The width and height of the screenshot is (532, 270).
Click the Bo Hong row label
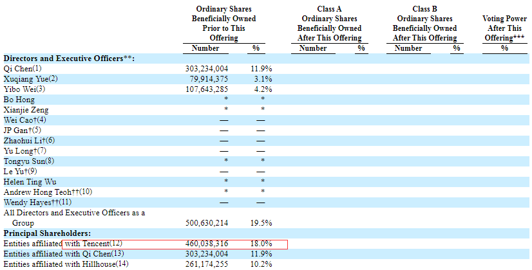(19, 100)
